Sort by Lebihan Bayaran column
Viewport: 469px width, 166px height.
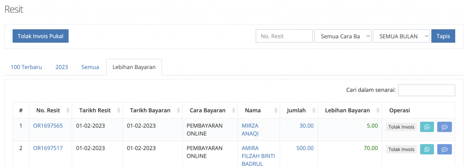[378, 111]
